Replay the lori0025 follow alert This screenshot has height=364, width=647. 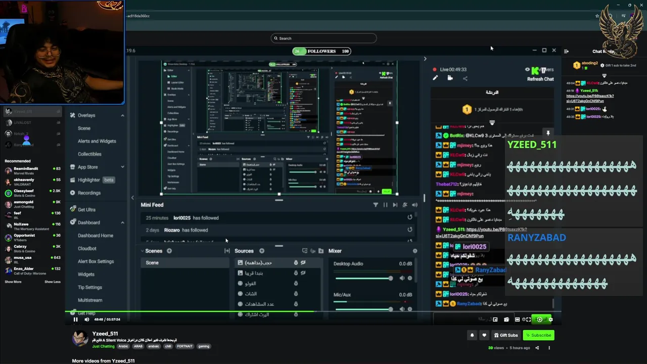tap(410, 217)
